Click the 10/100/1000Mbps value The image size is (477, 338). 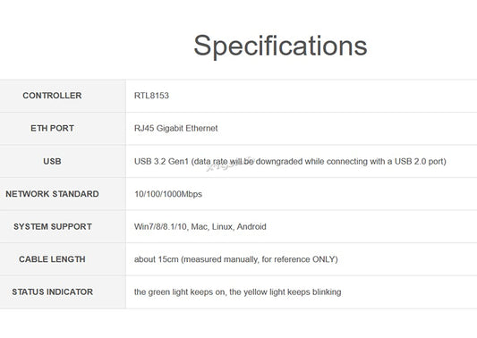click(168, 194)
